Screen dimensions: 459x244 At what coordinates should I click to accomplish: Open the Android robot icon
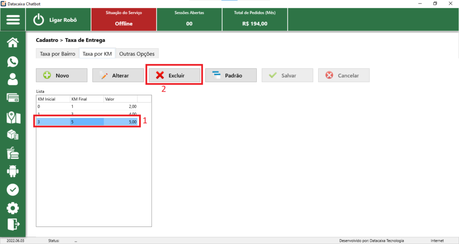click(x=13, y=171)
